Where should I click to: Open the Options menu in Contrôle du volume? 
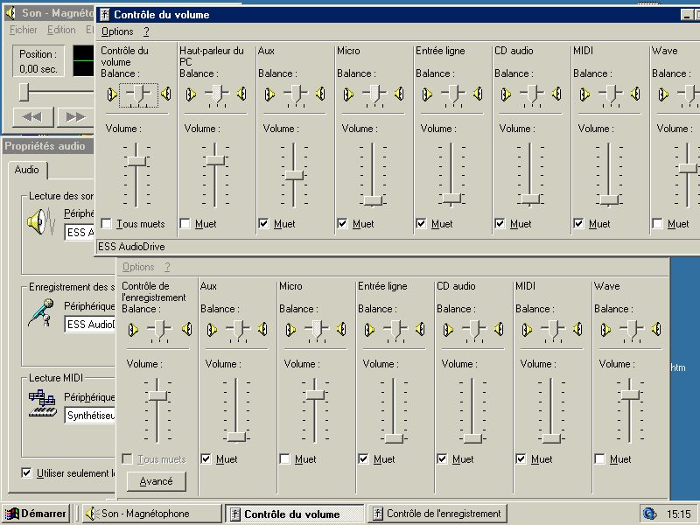point(117,31)
